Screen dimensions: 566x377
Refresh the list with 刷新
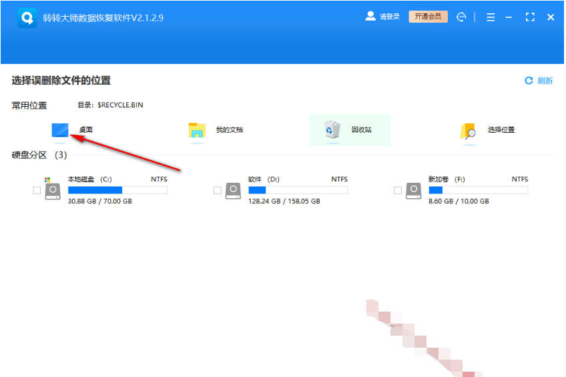pos(539,81)
